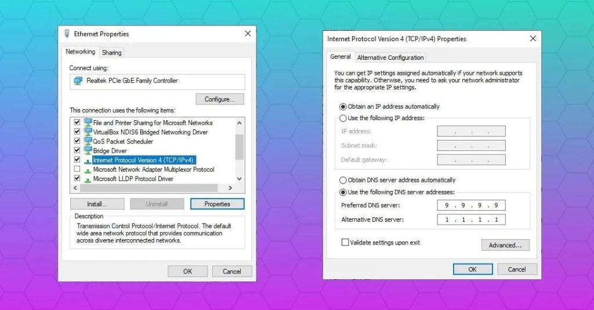Click the File and Printer Sharing item icon
The width and height of the screenshot is (594, 310).
click(x=88, y=122)
